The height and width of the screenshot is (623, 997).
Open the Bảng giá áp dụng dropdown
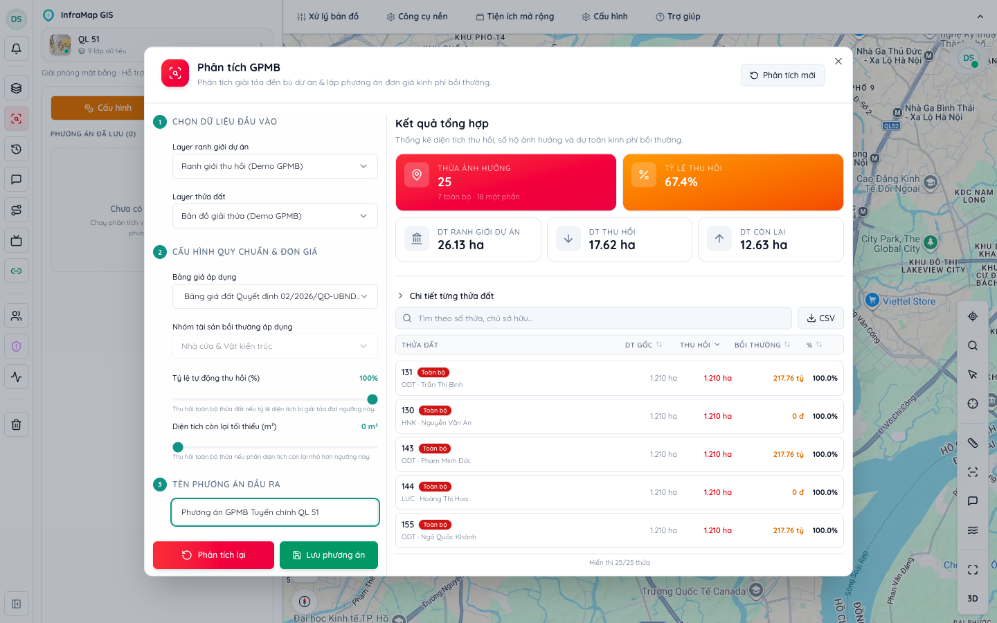[275, 296]
